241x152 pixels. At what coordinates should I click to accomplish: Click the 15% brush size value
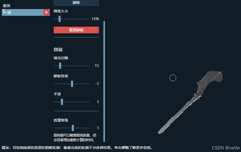pyautogui.click(x=95, y=19)
